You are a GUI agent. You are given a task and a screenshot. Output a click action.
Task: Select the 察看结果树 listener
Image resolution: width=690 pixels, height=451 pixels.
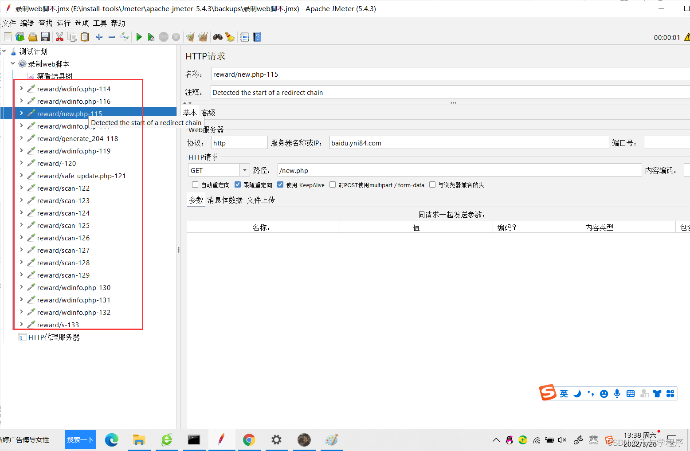55,76
